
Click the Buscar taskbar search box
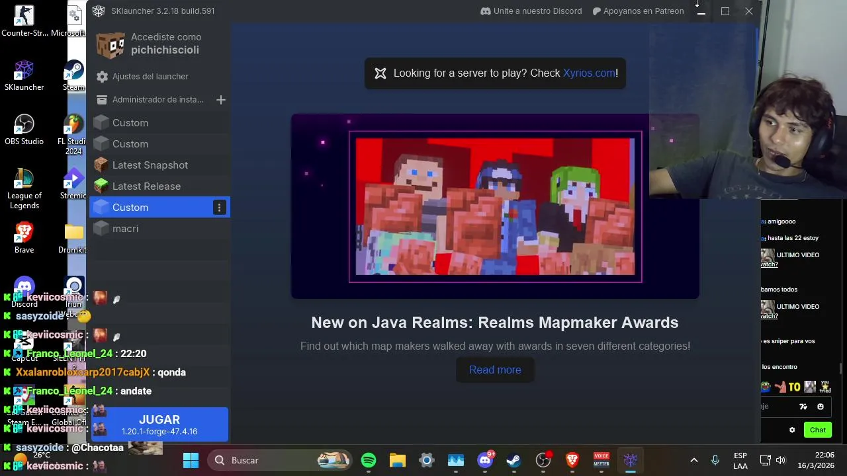[281, 460]
